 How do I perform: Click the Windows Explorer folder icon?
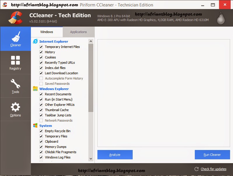tap(35, 89)
